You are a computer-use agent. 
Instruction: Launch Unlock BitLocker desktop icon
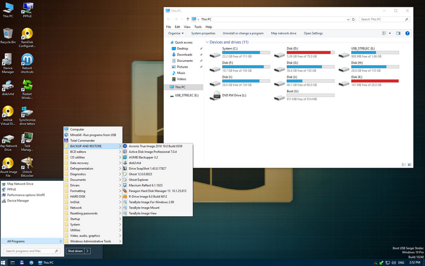(x=27, y=167)
